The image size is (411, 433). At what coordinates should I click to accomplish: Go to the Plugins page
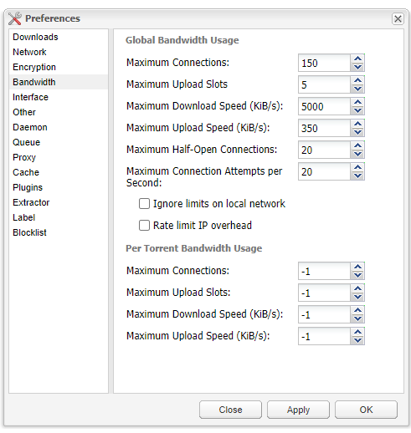(x=59, y=187)
